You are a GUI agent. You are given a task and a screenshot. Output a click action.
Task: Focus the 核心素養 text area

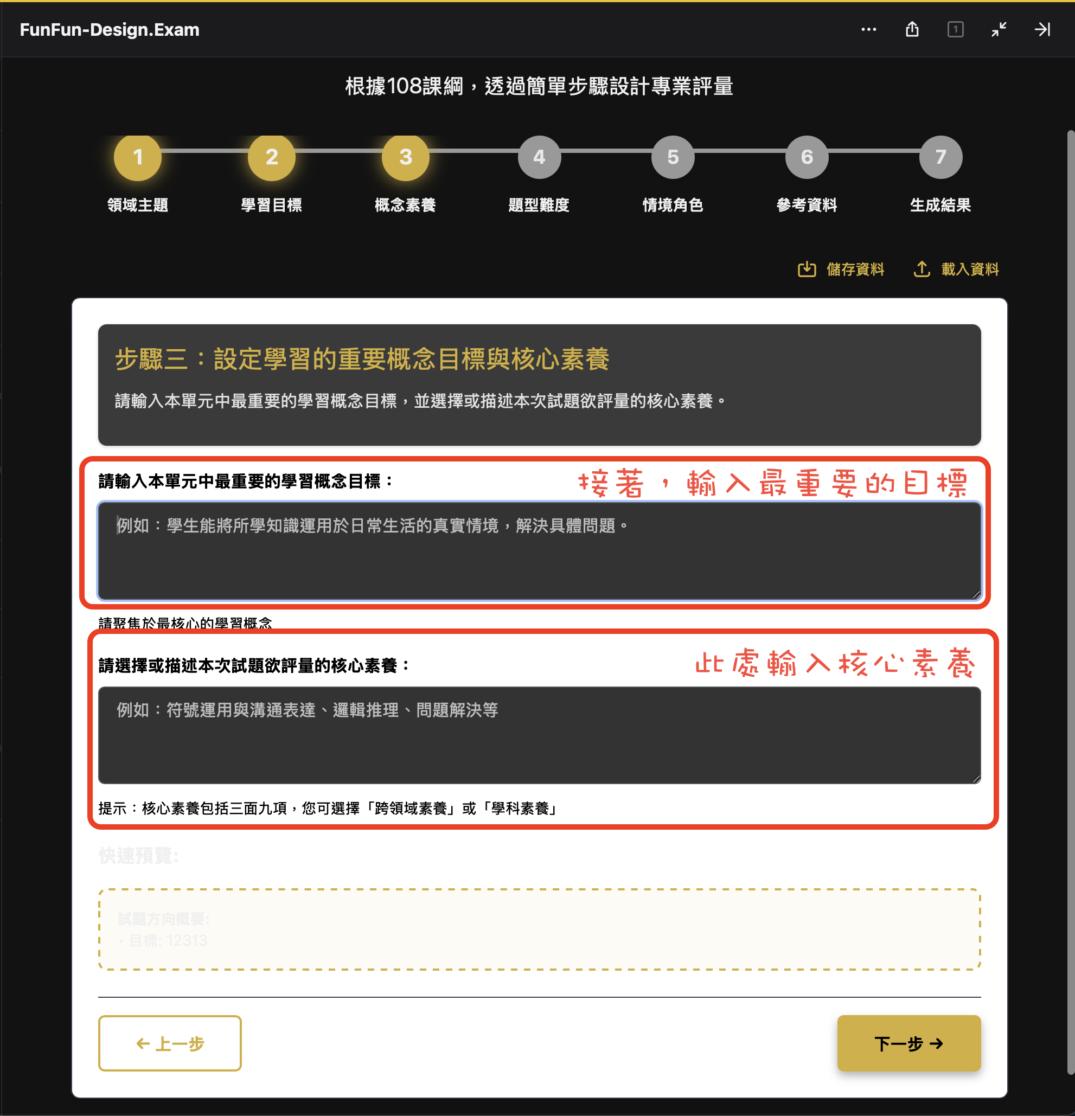point(539,735)
